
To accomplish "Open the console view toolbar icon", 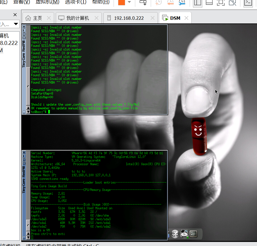I will 248,3.
